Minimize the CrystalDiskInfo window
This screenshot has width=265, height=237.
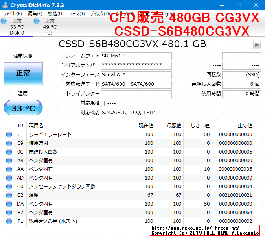coord(222,5)
